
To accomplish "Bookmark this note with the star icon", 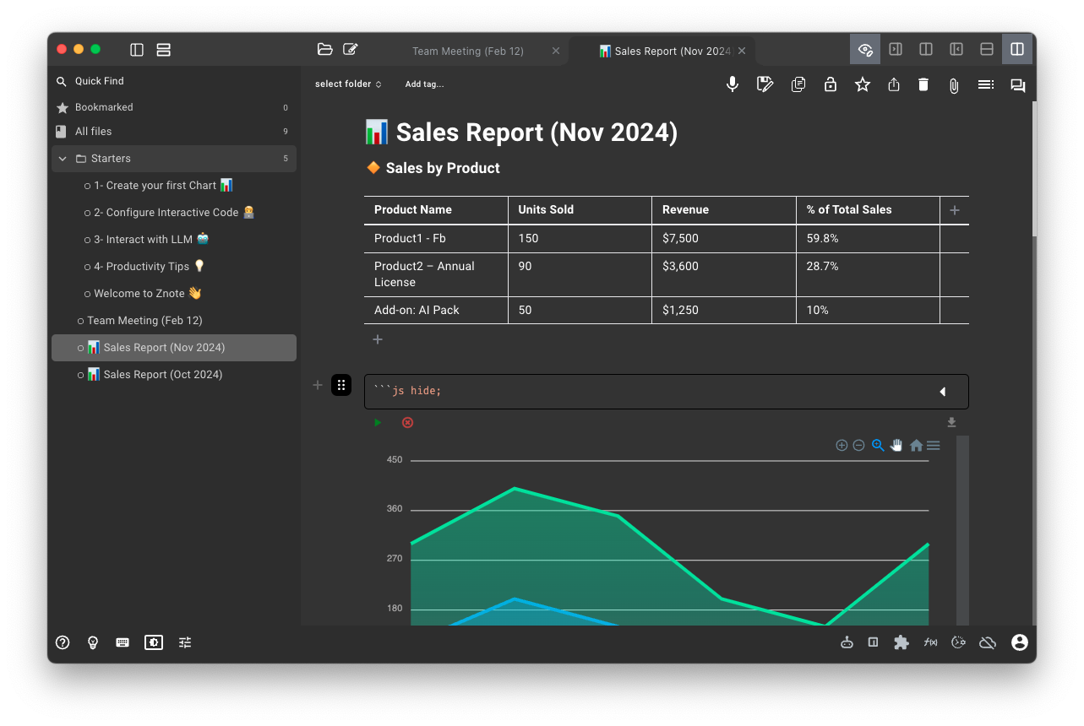I will tap(863, 84).
